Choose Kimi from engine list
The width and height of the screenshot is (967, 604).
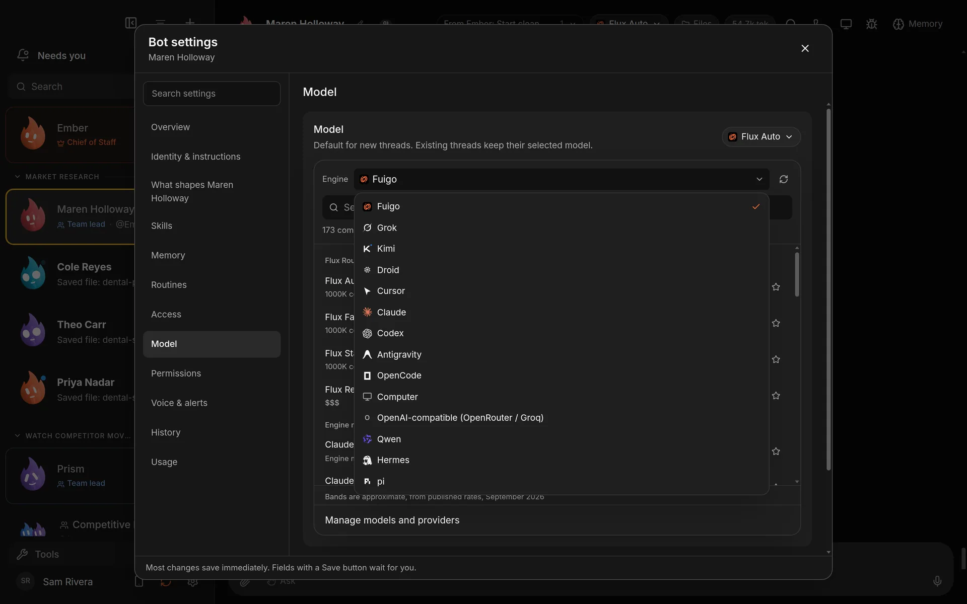(561, 249)
